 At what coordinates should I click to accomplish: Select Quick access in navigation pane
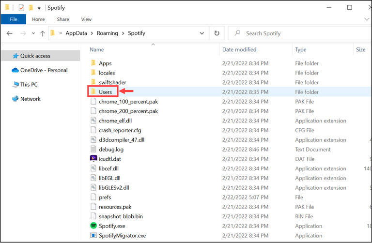(41, 56)
